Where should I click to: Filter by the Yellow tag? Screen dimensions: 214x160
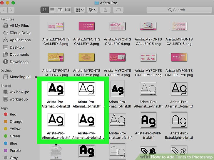[x=12, y=129]
